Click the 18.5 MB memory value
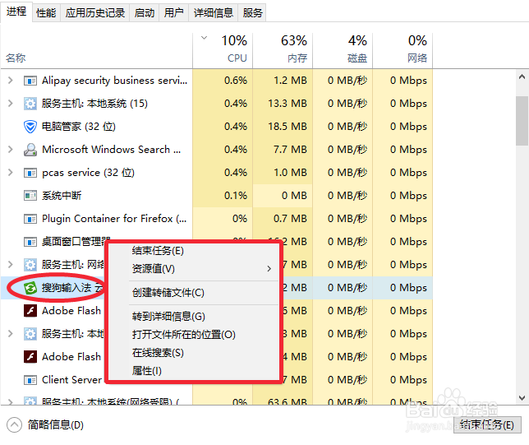 pyautogui.click(x=287, y=127)
